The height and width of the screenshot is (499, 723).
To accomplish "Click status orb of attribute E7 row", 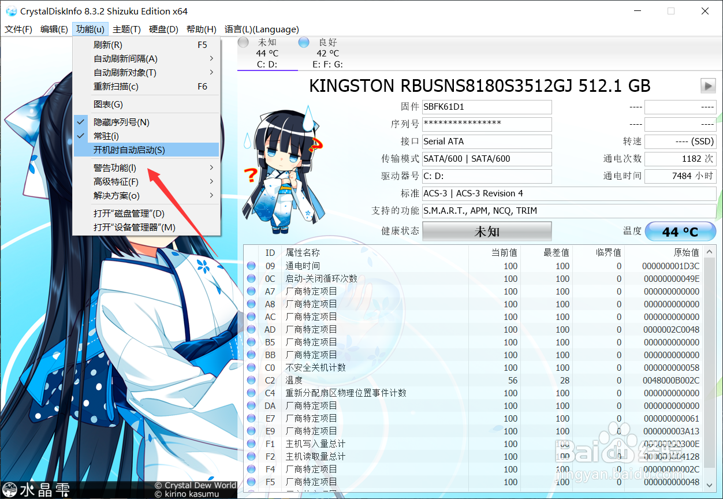I will 251,419.
